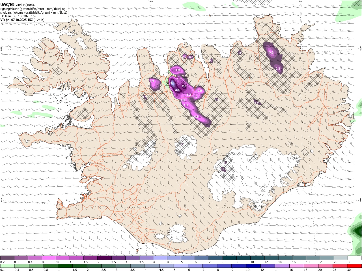This screenshot has height=272, width=362.
Task: Click the 0.6 value in the northeast patch
Action: (x=271, y=52)
